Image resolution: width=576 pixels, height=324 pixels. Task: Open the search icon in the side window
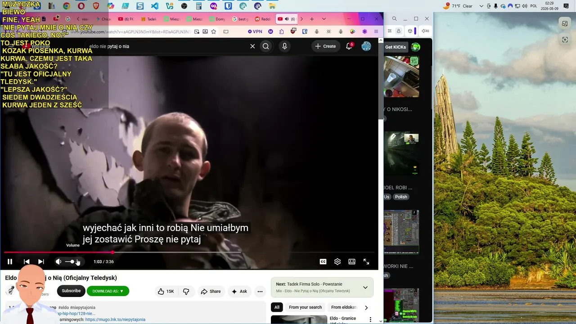pyautogui.click(x=394, y=18)
